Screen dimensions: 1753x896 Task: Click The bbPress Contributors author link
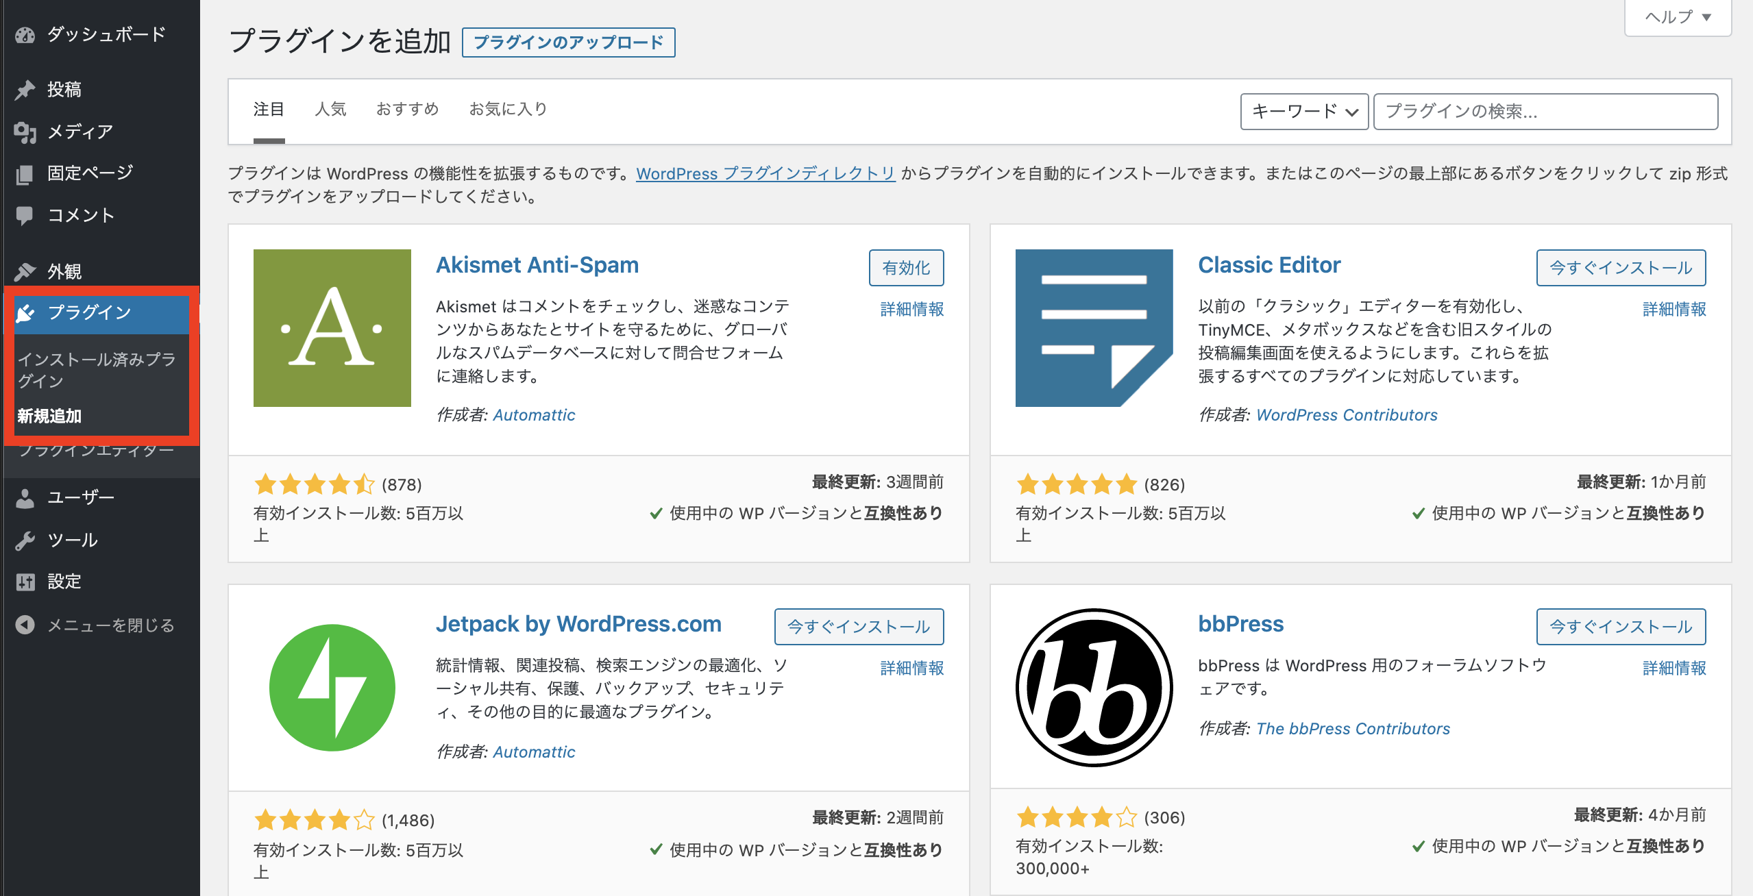tap(1353, 729)
